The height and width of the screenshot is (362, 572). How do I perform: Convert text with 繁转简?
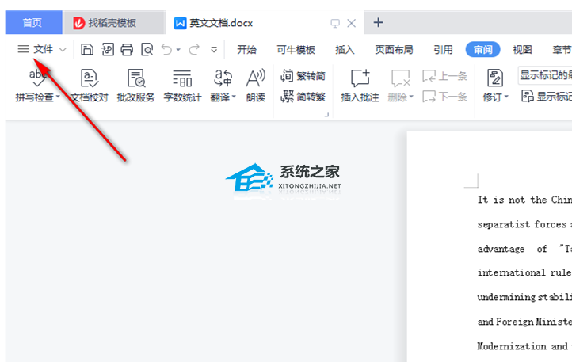click(303, 76)
